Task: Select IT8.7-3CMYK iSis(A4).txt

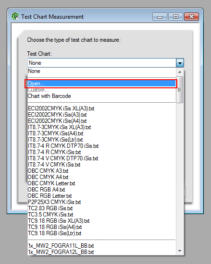Action: pyautogui.click(x=101, y=133)
